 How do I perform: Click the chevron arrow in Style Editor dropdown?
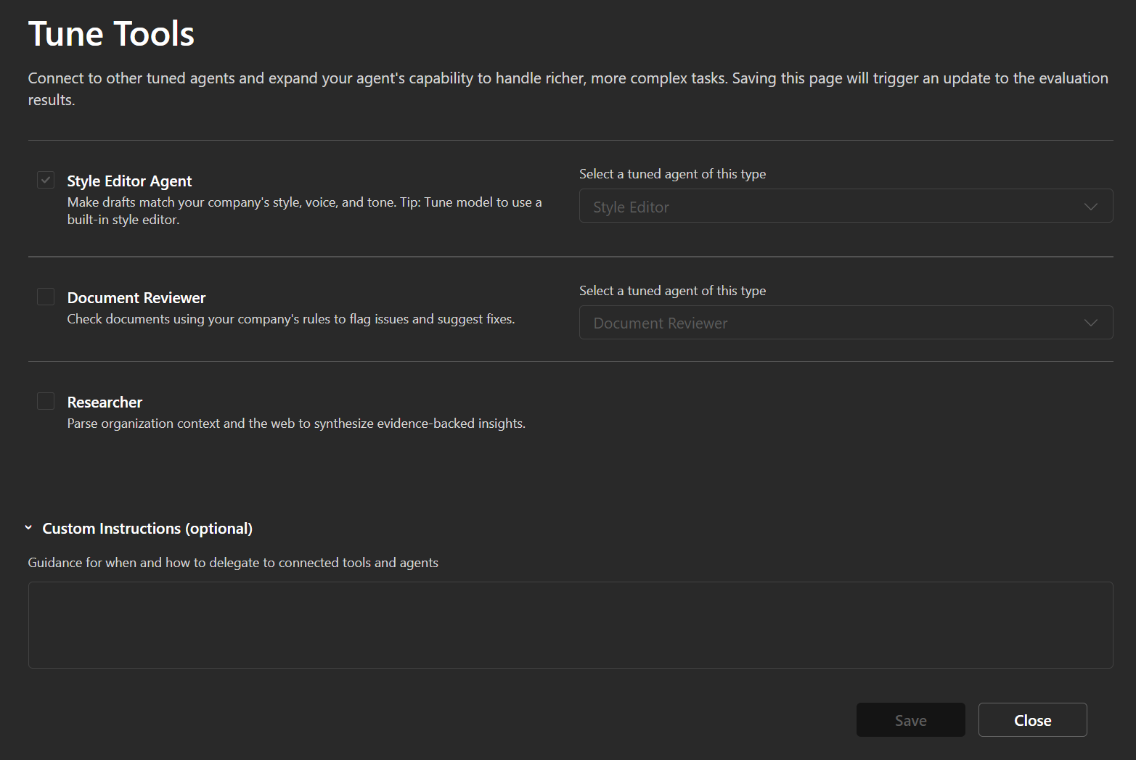pyautogui.click(x=1090, y=207)
